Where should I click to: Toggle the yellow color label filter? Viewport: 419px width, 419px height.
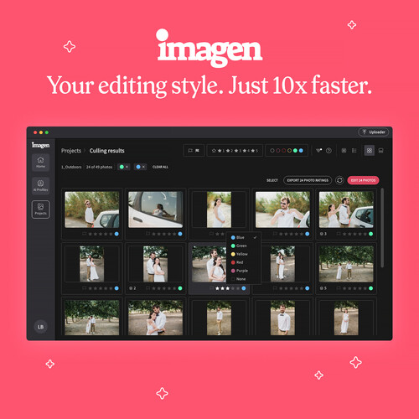(x=289, y=151)
